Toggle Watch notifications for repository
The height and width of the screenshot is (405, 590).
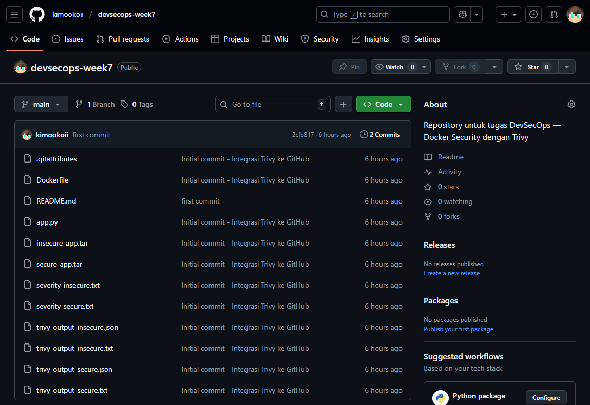coord(394,67)
